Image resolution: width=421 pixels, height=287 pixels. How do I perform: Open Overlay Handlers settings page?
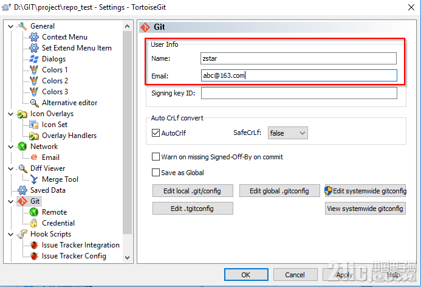[x=69, y=136]
